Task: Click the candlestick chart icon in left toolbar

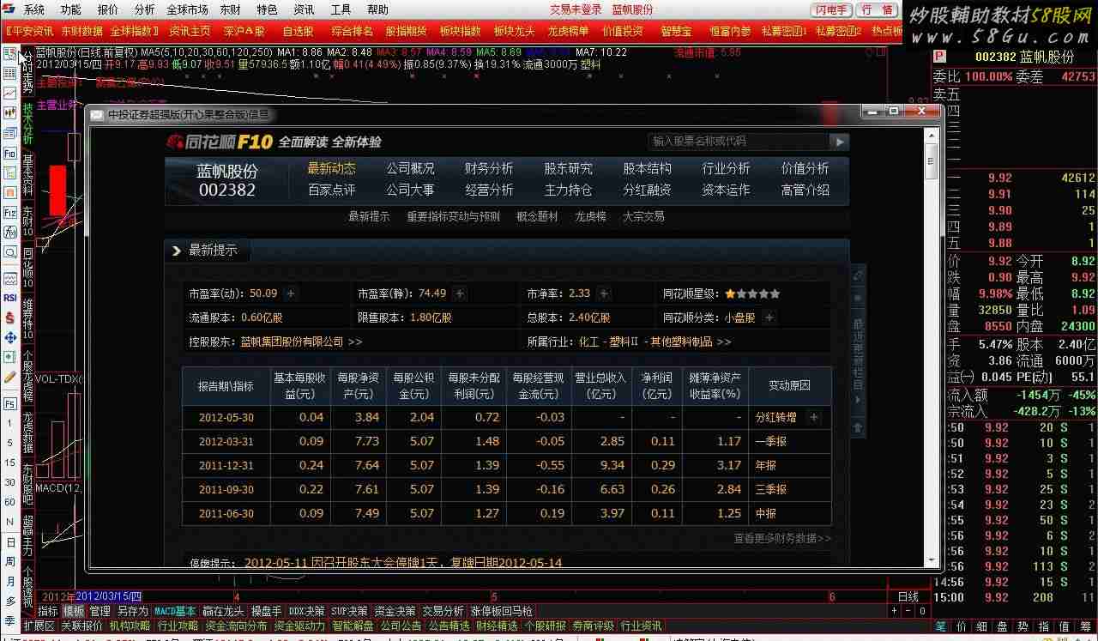Action: click(10, 112)
